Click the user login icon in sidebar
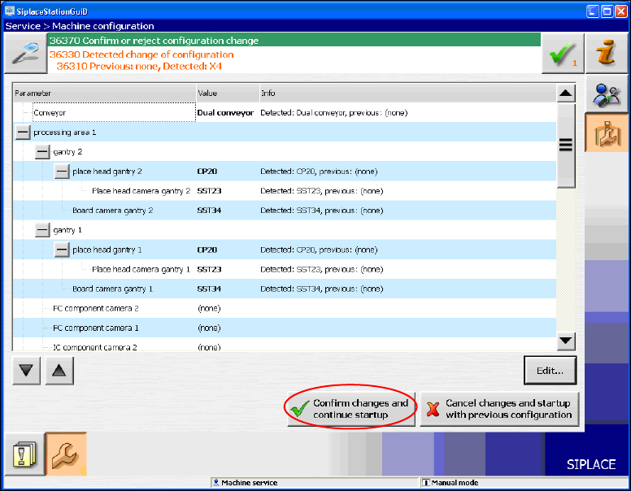Viewport: 631px width, 491px height. (x=606, y=95)
